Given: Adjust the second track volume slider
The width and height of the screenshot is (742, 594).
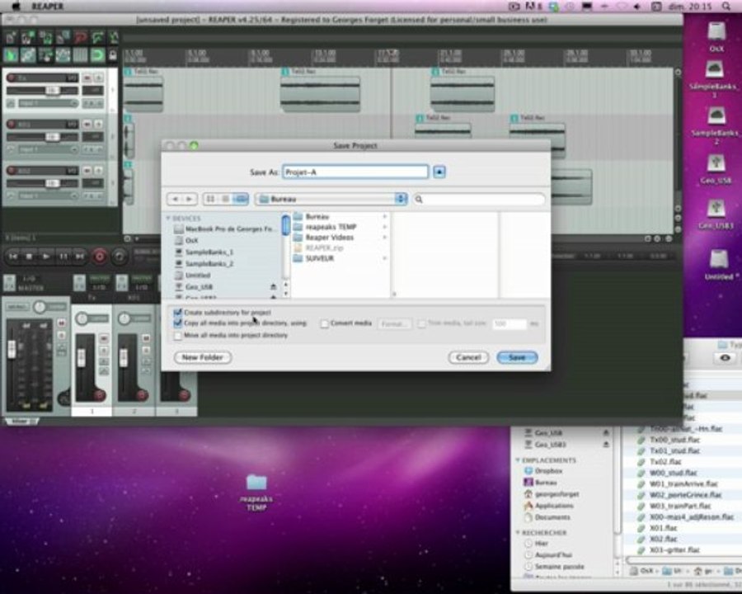Looking at the screenshot, I should [x=52, y=136].
